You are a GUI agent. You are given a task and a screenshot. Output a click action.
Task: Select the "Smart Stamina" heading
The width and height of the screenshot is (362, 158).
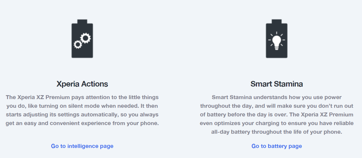tap(277, 84)
